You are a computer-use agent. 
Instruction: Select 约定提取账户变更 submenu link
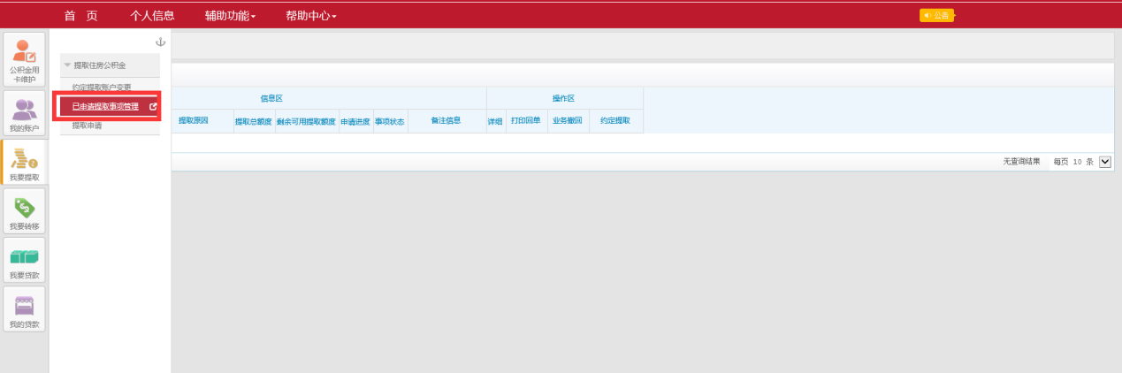[x=102, y=88]
